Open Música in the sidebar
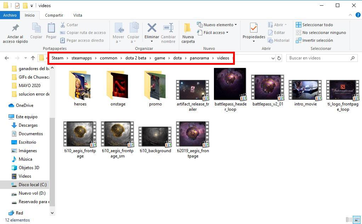 tap(22, 159)
